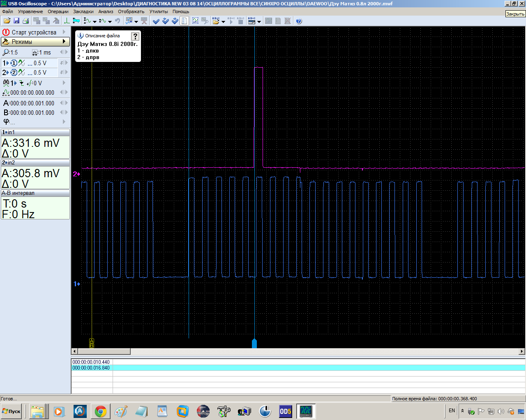Screen dimensions: 526x420
Task: Open the Управление menu
Action: pyautogui.click(x=30, y=11)
